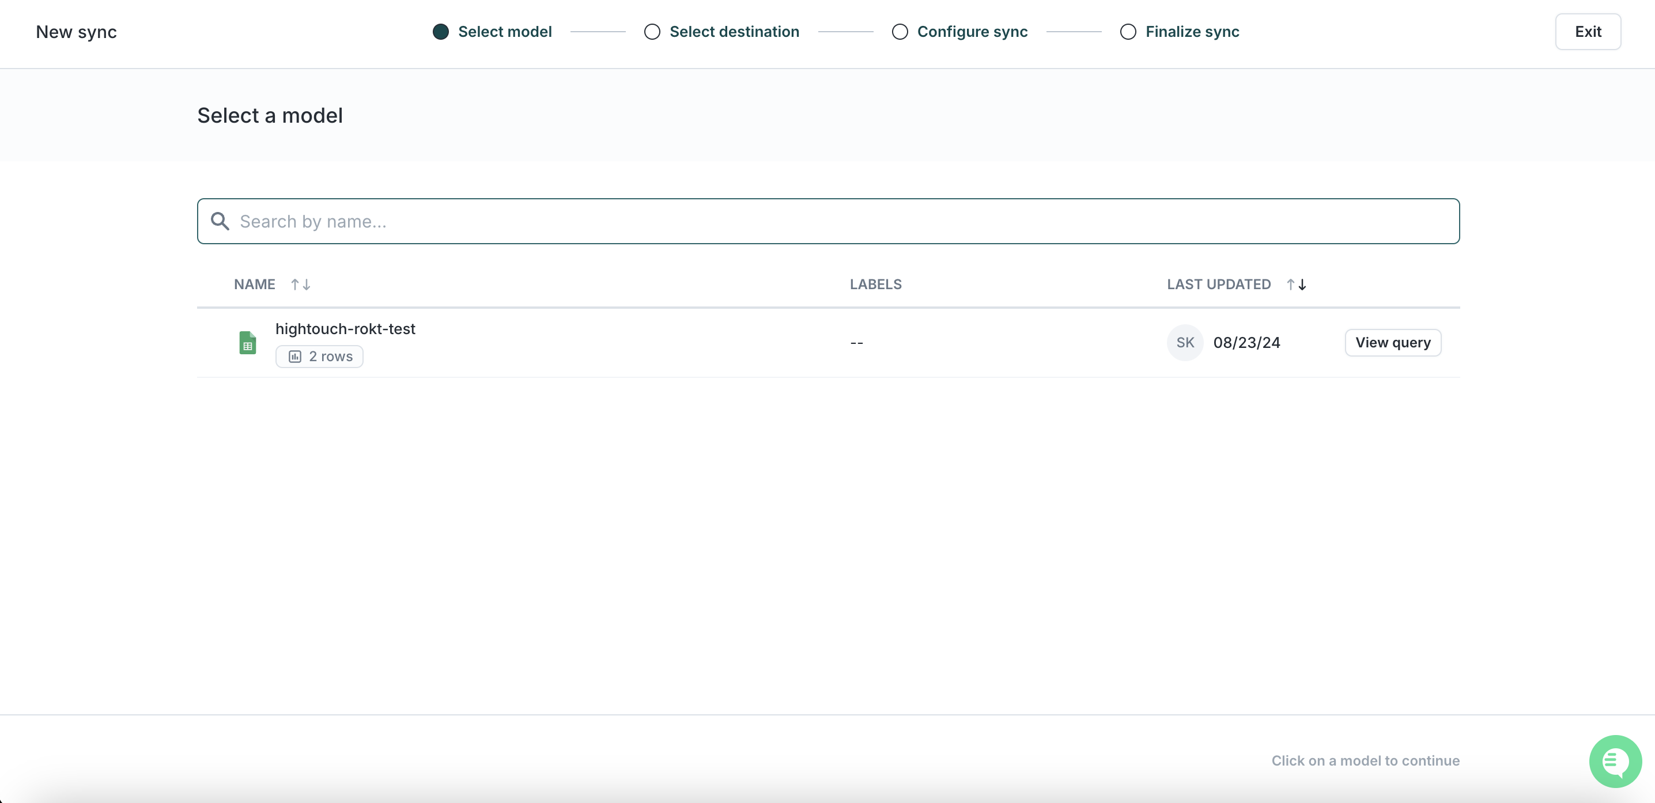1655x803 pixels.
Task: Click the 08/23/24 date cell
Action: pyautogui.click(x=1246, y=342)
